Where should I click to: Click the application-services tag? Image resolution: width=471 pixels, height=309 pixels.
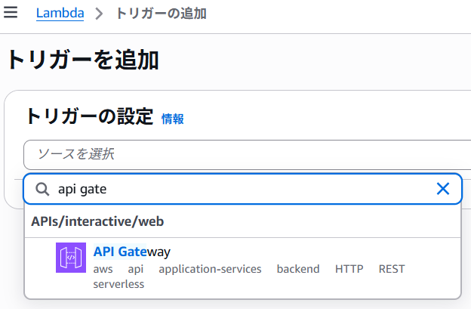(x=210, y=269)
